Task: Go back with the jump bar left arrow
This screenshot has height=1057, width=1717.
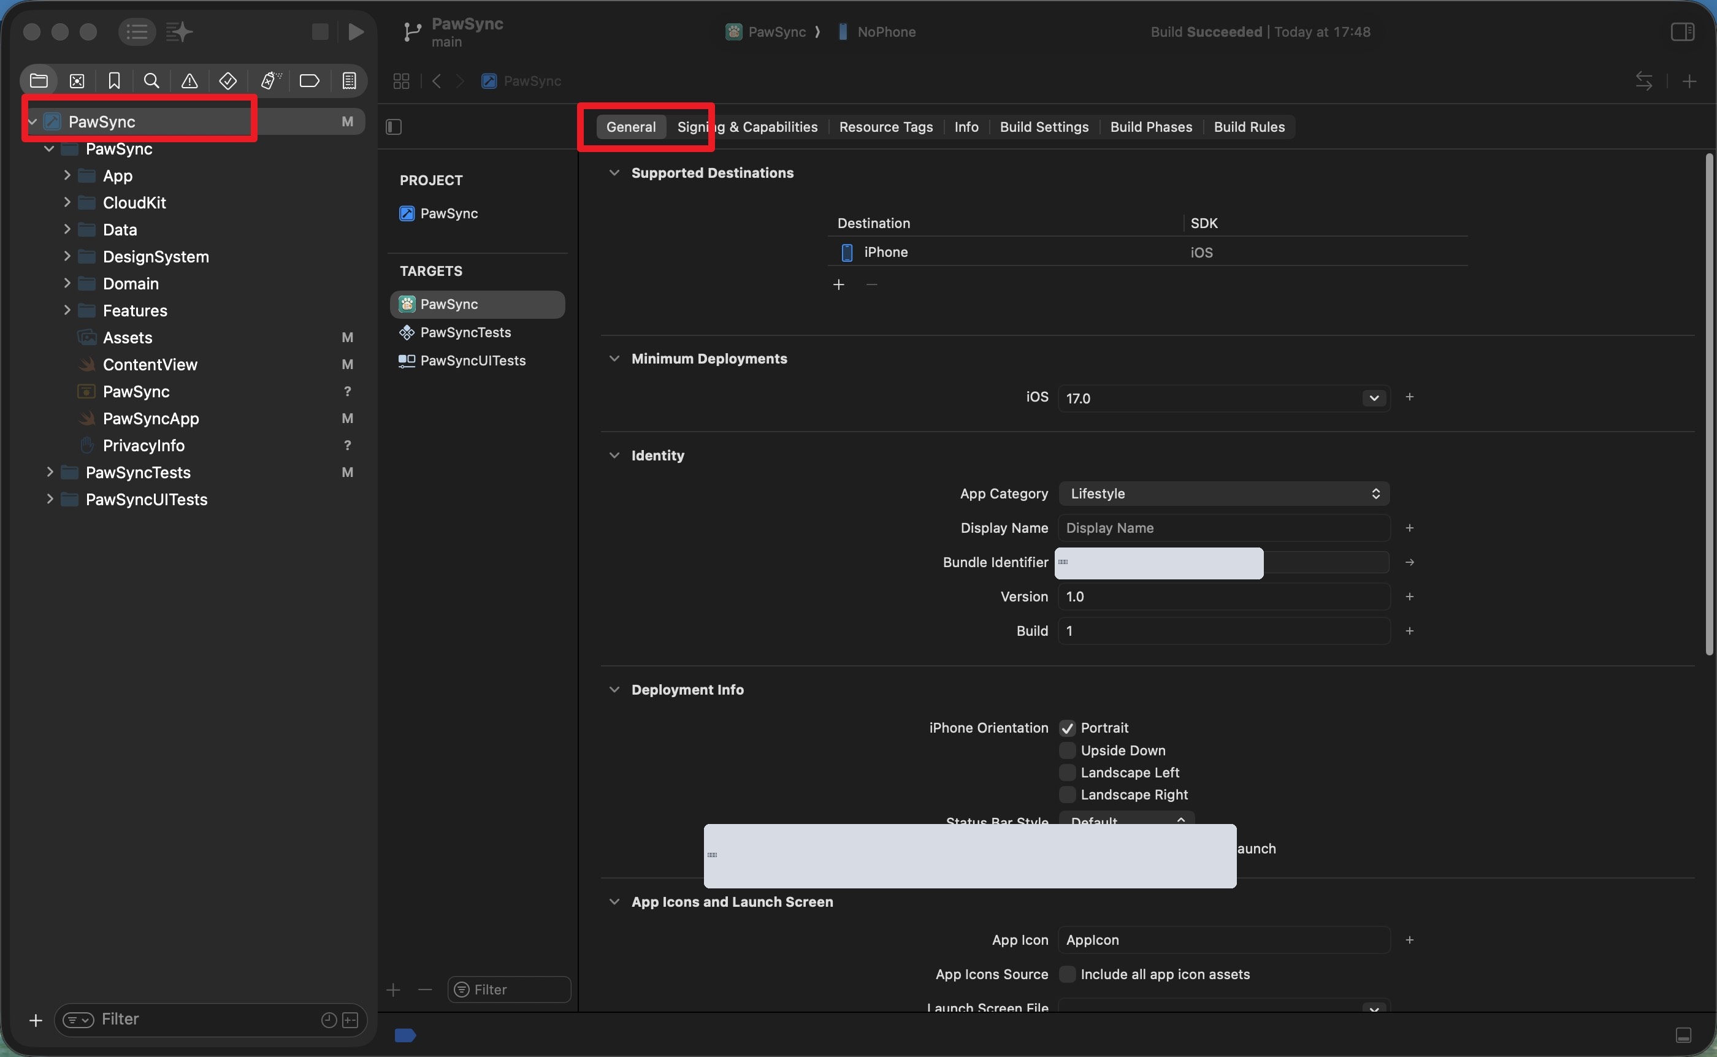Action: coord(437,81)
